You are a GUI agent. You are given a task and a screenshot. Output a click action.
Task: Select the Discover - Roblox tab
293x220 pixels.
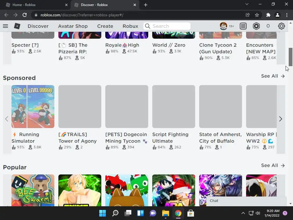105,5
